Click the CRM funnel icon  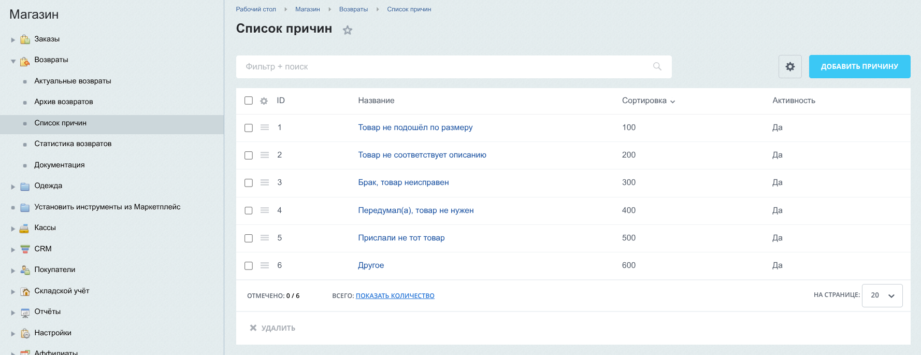pyautogui.click(x=25, y=249)
